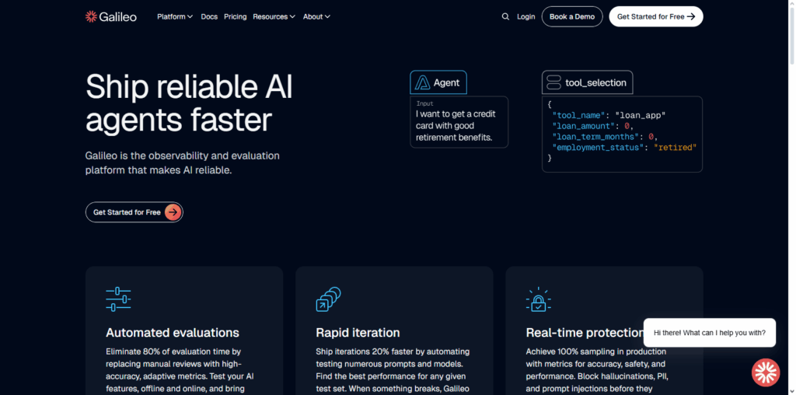This screenshot has width=796, height=395.
Task: Open the Docs page
Action: pos(209,17)
